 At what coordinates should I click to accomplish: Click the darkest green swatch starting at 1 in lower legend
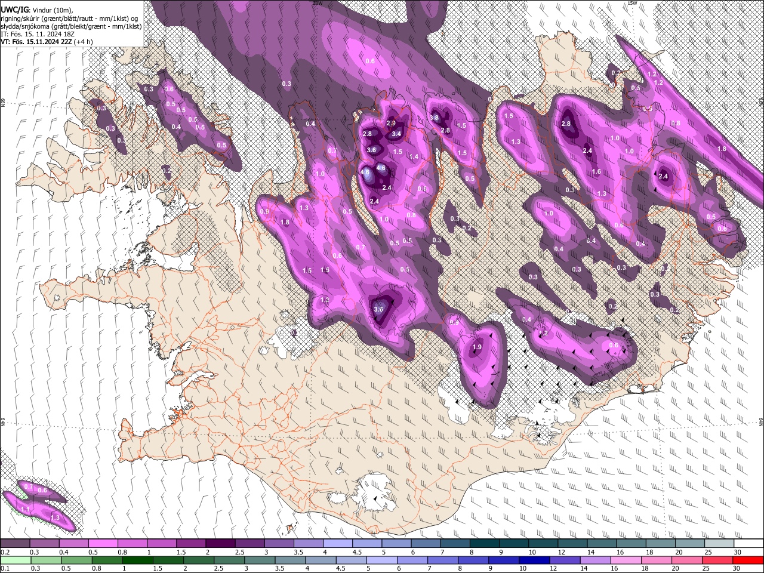tap(137, 560)
